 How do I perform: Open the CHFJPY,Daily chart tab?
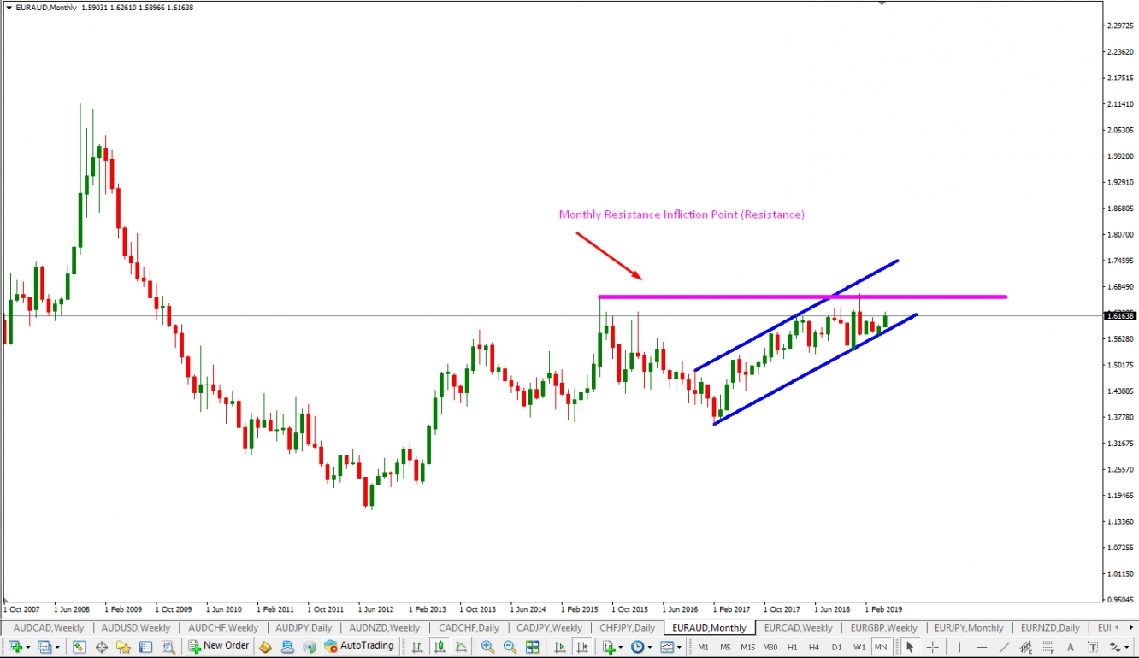click(x=628, y=627)
